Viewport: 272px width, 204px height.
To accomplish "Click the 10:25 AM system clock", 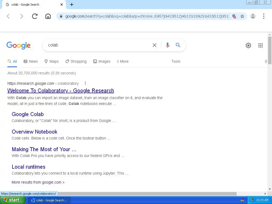I will tap(262, 200).
